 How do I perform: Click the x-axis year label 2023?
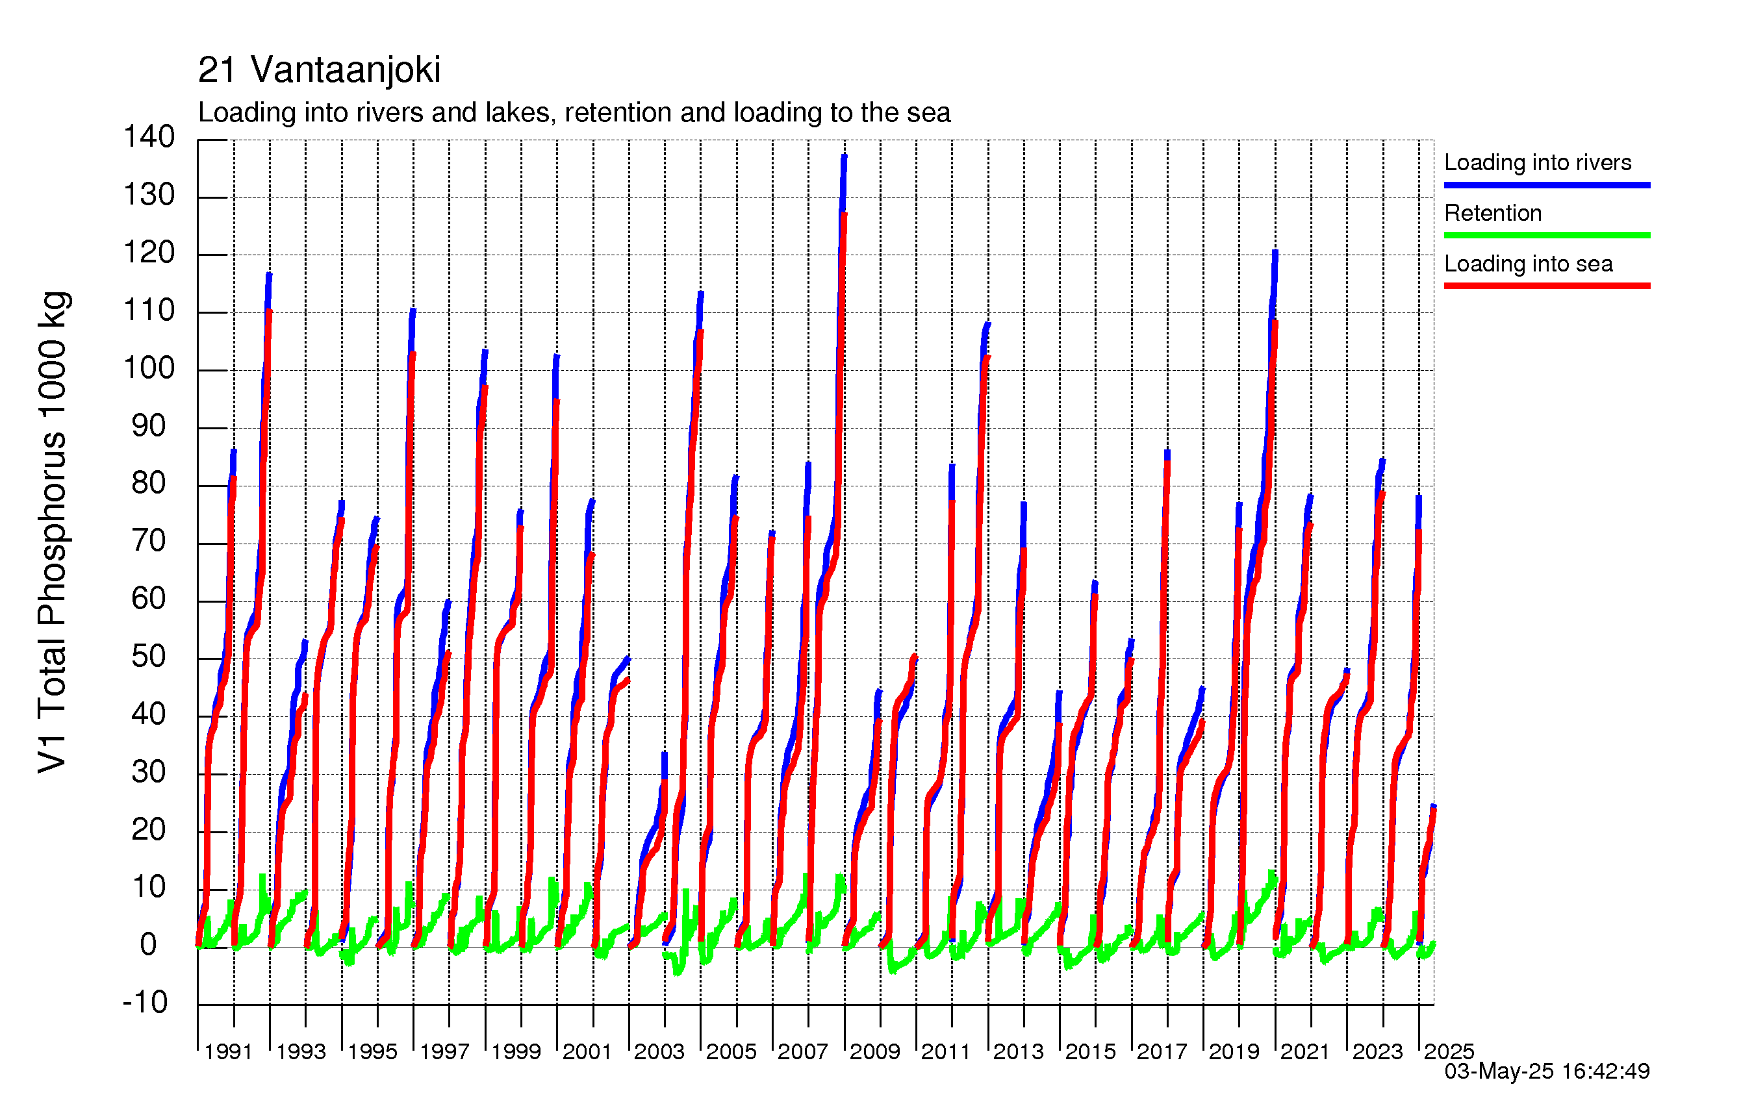[1377, 1051]
